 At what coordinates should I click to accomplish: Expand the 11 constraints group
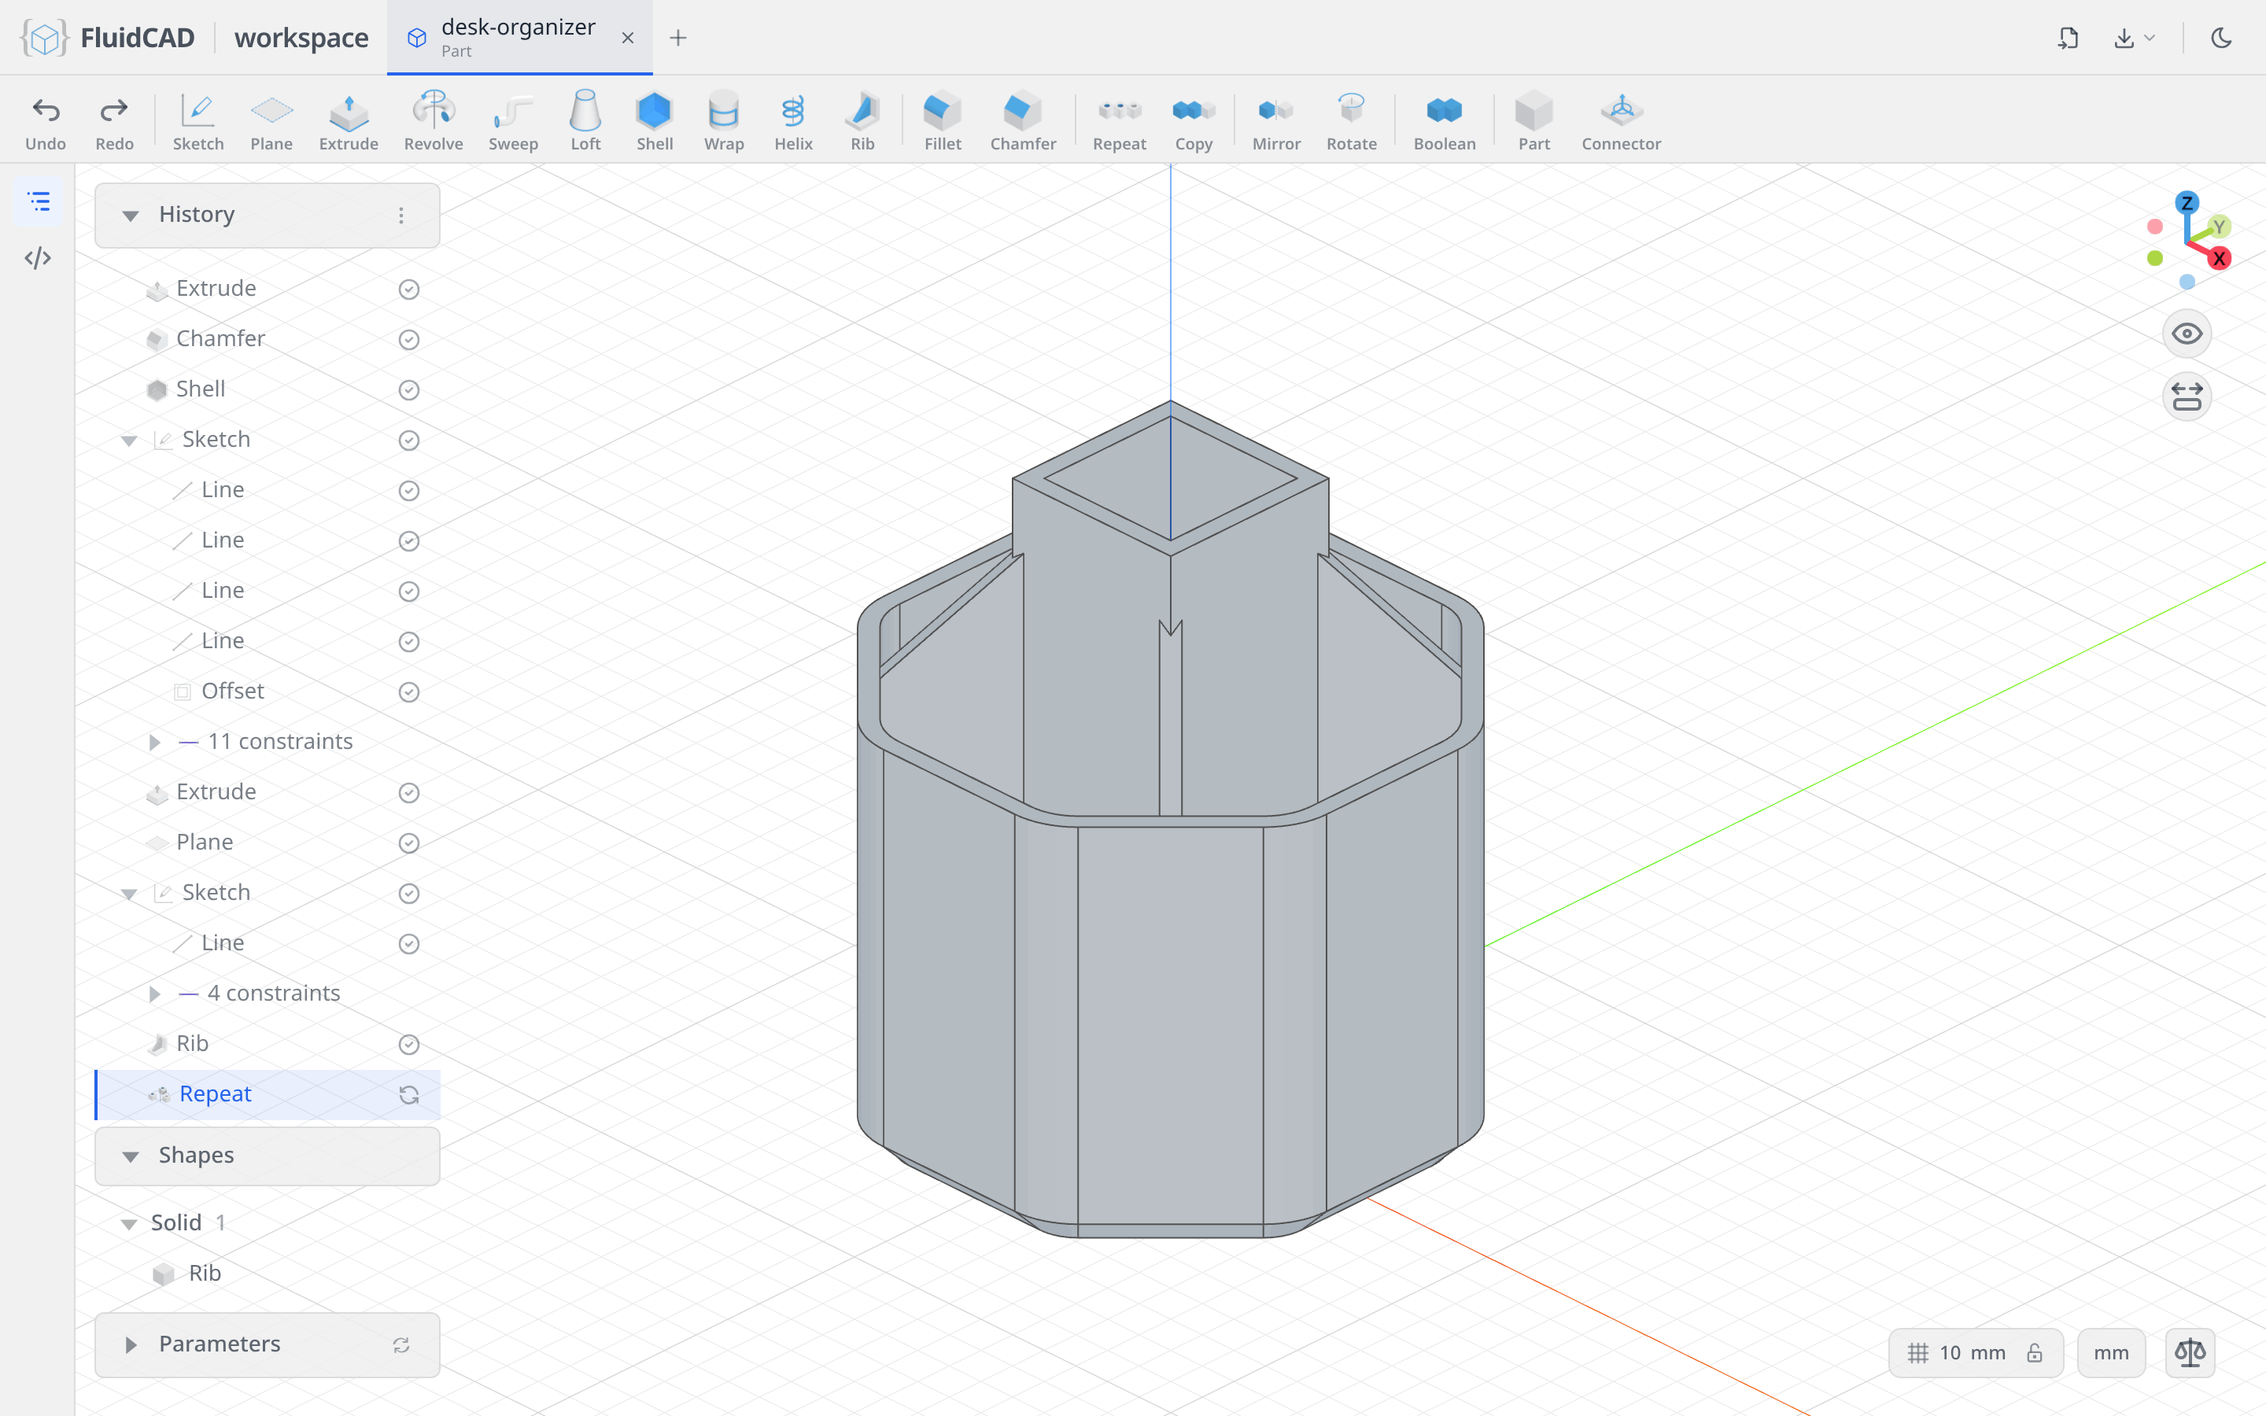click(154, 742)
